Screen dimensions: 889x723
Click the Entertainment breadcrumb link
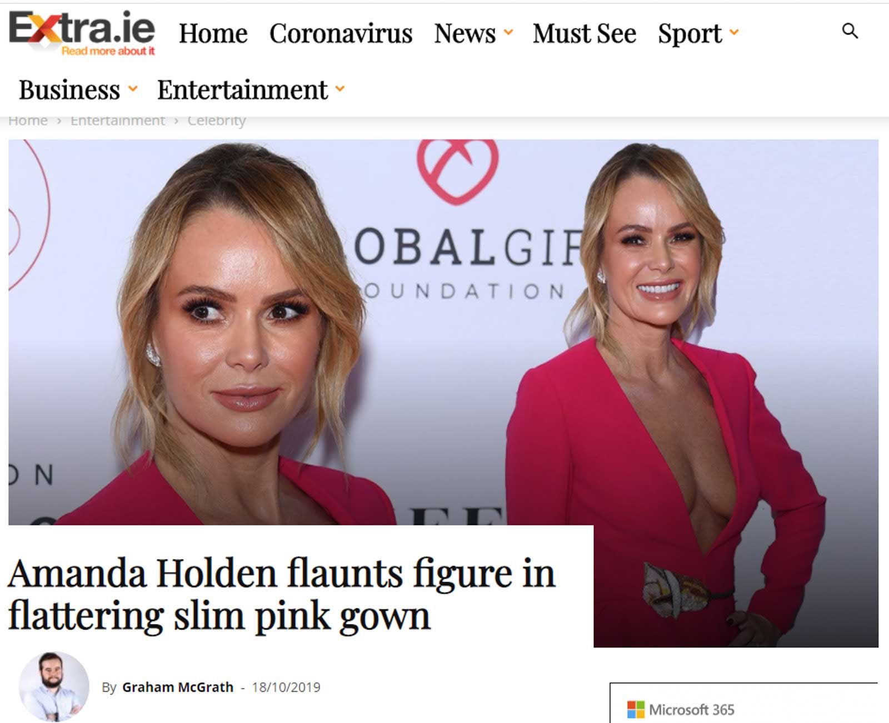tap(118, 121)
